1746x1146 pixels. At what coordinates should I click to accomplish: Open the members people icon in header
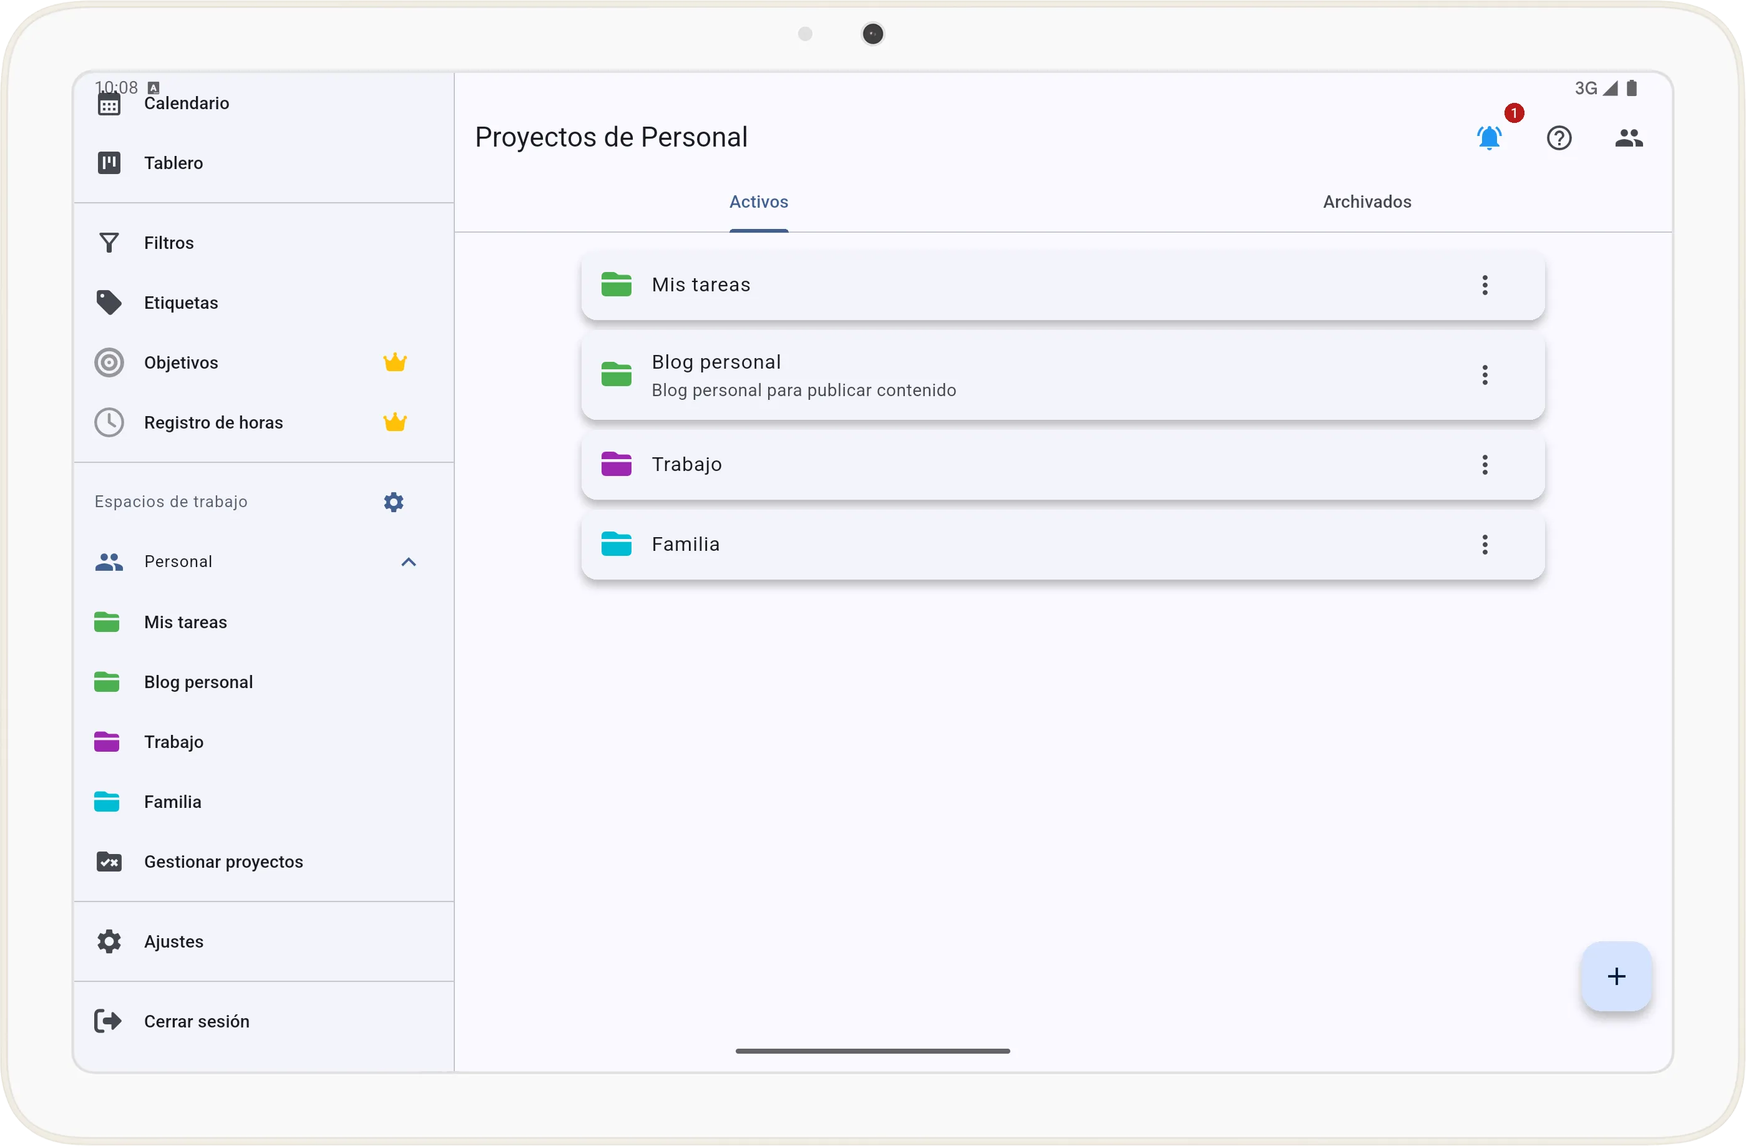click(x=1628, y=138)
